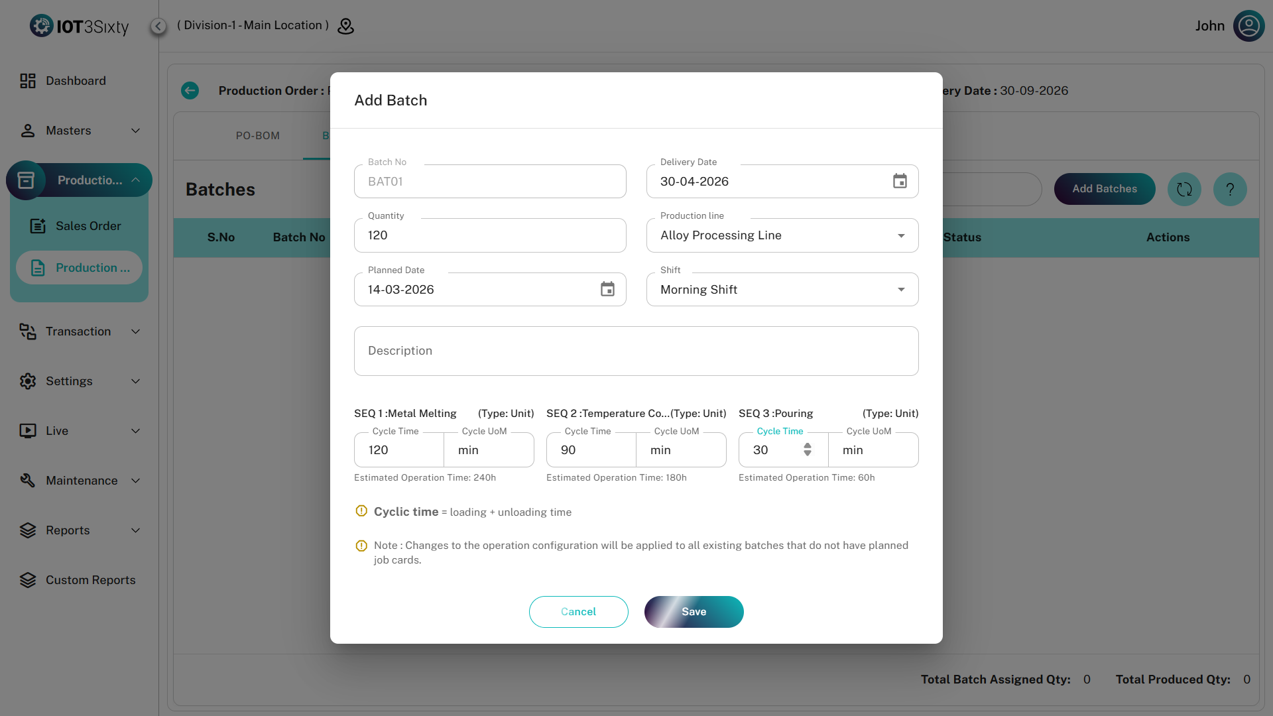This screenshot has width=1273, height=716.
Task: Save the new batch
Action: (694, 612)
